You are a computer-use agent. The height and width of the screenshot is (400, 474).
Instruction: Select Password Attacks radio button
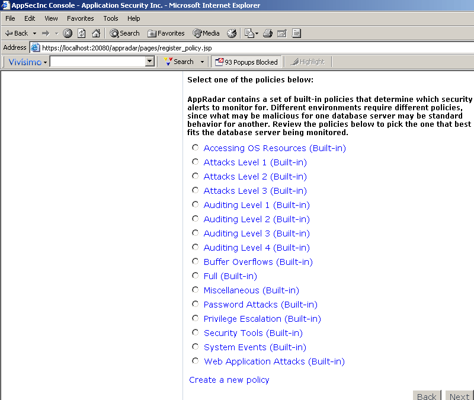[x=196, y=304]
